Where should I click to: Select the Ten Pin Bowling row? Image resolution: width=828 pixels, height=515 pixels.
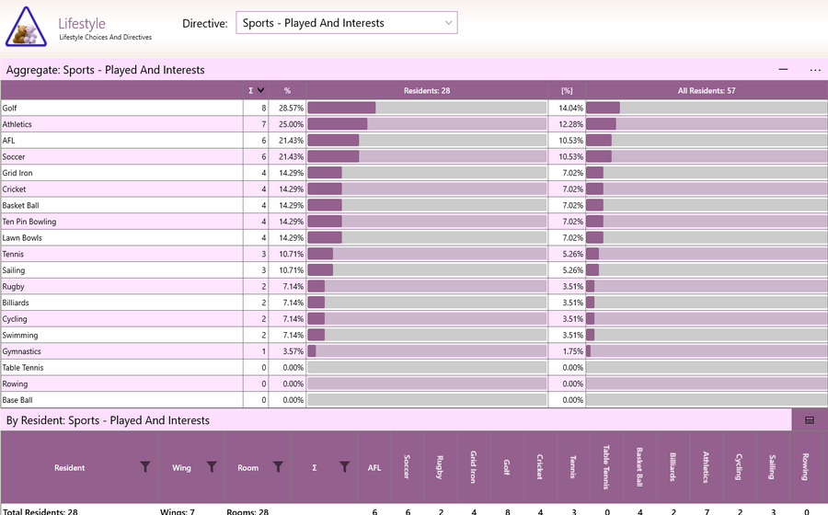pyautogui.click(x=414, y=222)
